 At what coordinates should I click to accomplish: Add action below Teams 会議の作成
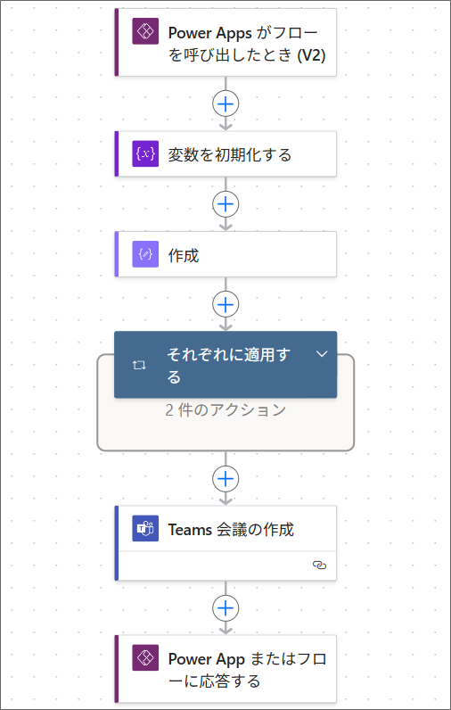225,607
